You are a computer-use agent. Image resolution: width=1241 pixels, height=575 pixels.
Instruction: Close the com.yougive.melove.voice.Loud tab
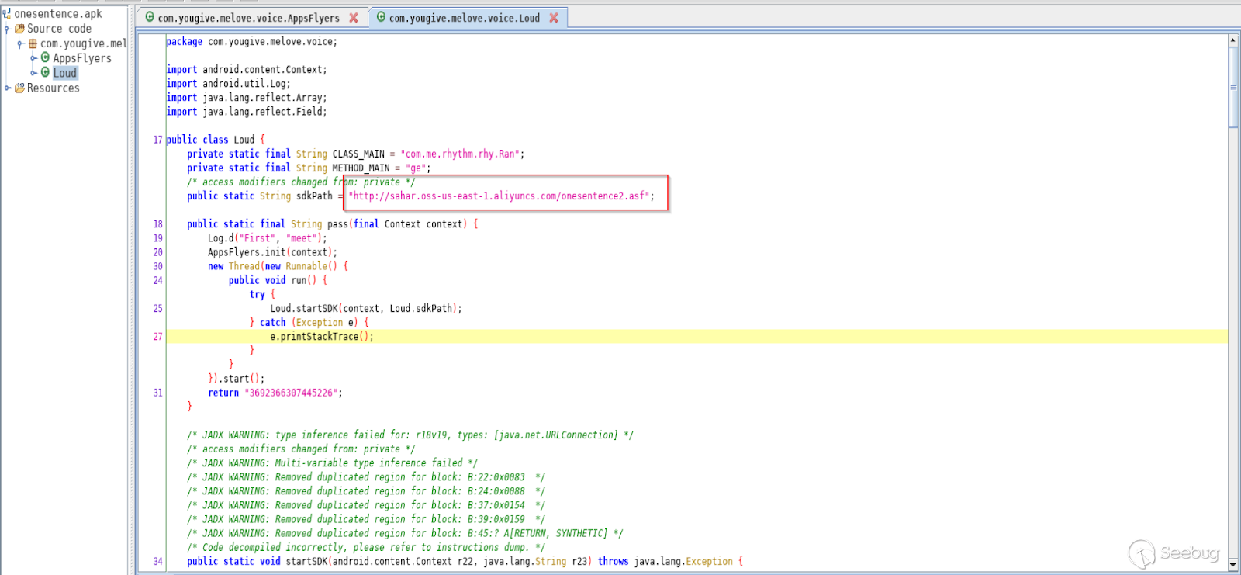coord(554,18)
